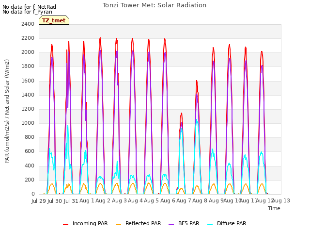Click the 2400 y-axis tick label
310x233 pixels.
[x=28, y=24]
